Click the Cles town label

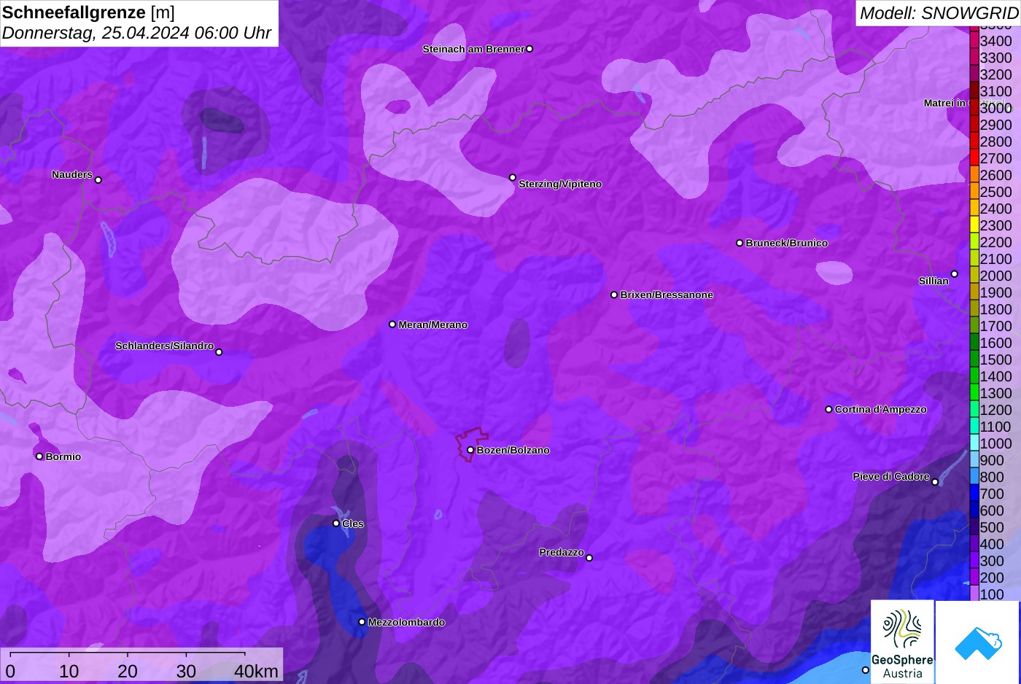(353, 524)
